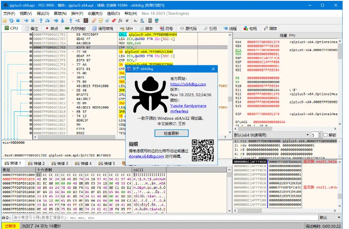The image size is (349, 229).
Task: Click the 检查更新 button
Action: click(x=171, y=133)
